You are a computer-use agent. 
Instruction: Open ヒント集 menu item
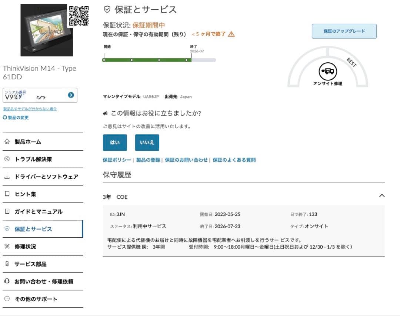[43, 194]
